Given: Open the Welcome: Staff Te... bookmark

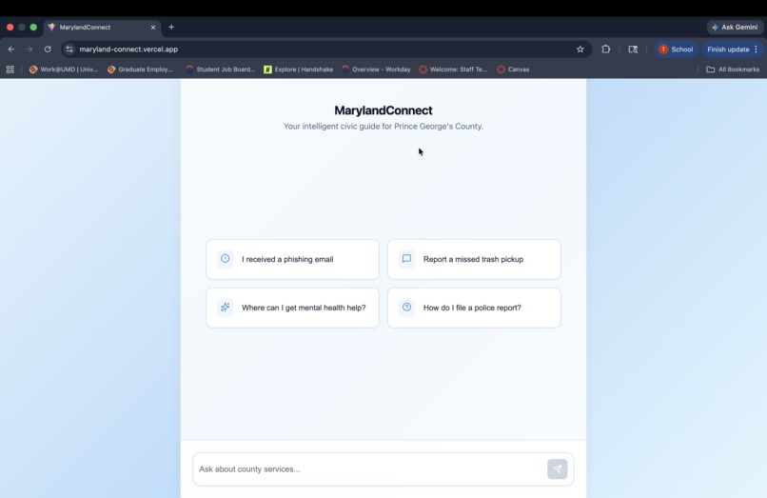Looking at the screenshot, I should [x=453, y=70].
